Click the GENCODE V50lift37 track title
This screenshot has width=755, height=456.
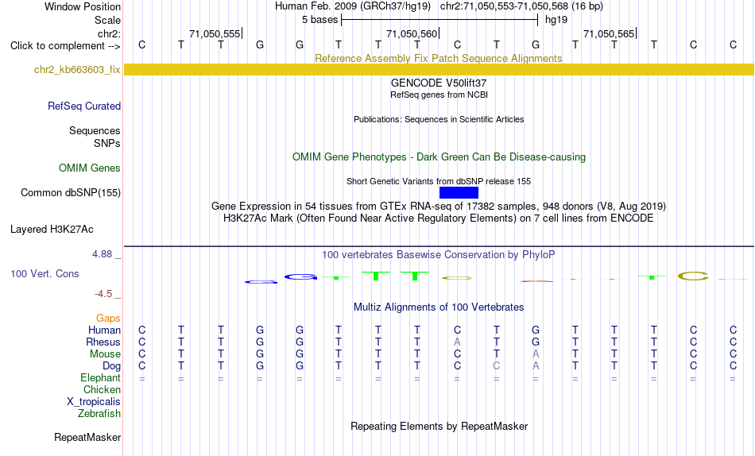pyautogui.click(x=439, y=83)
